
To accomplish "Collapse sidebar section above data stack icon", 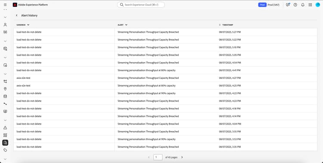I will point(5,41).
